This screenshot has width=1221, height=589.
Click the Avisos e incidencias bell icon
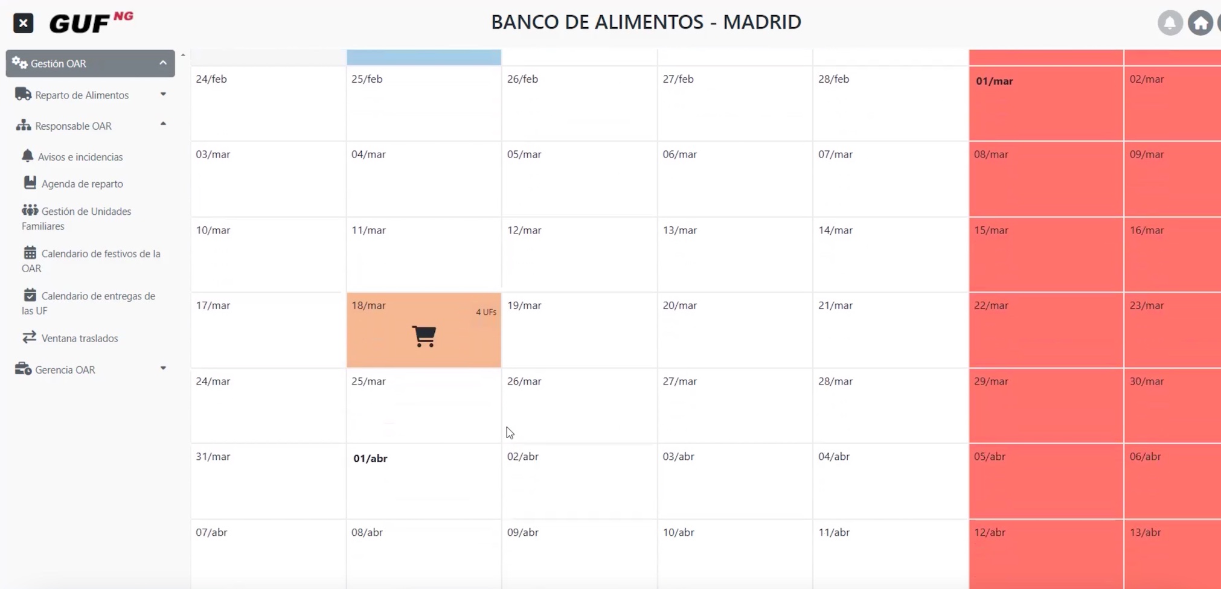tap(27, 156)
